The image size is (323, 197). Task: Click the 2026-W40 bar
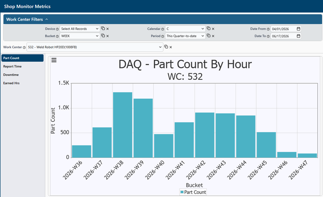pyautogui.click(x=164, y=146)
